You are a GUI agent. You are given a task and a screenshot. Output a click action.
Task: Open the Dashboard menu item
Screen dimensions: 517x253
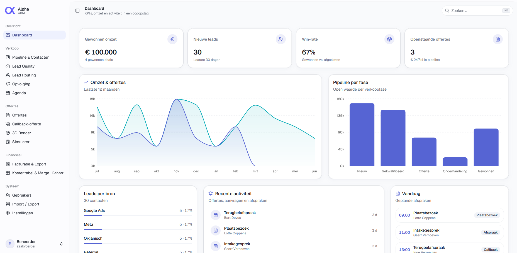[35, 35]
